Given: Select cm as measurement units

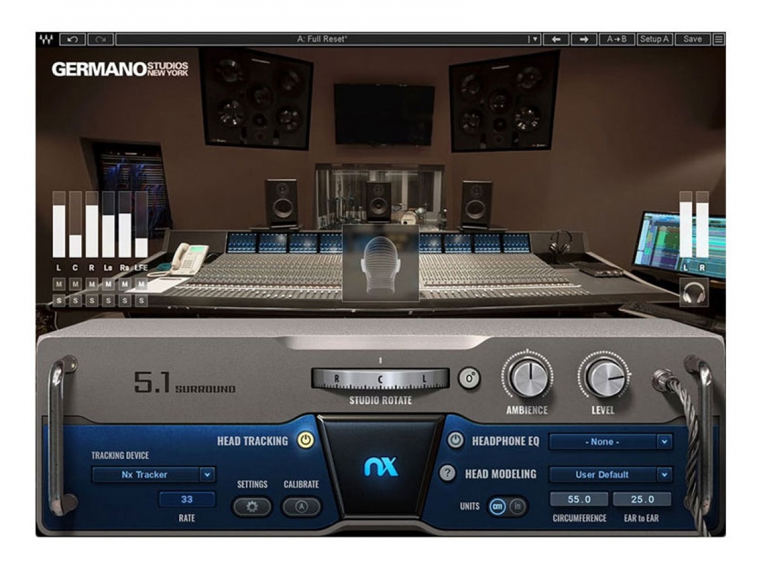Looking at the screenshot, I should click(x=498, y=506).
